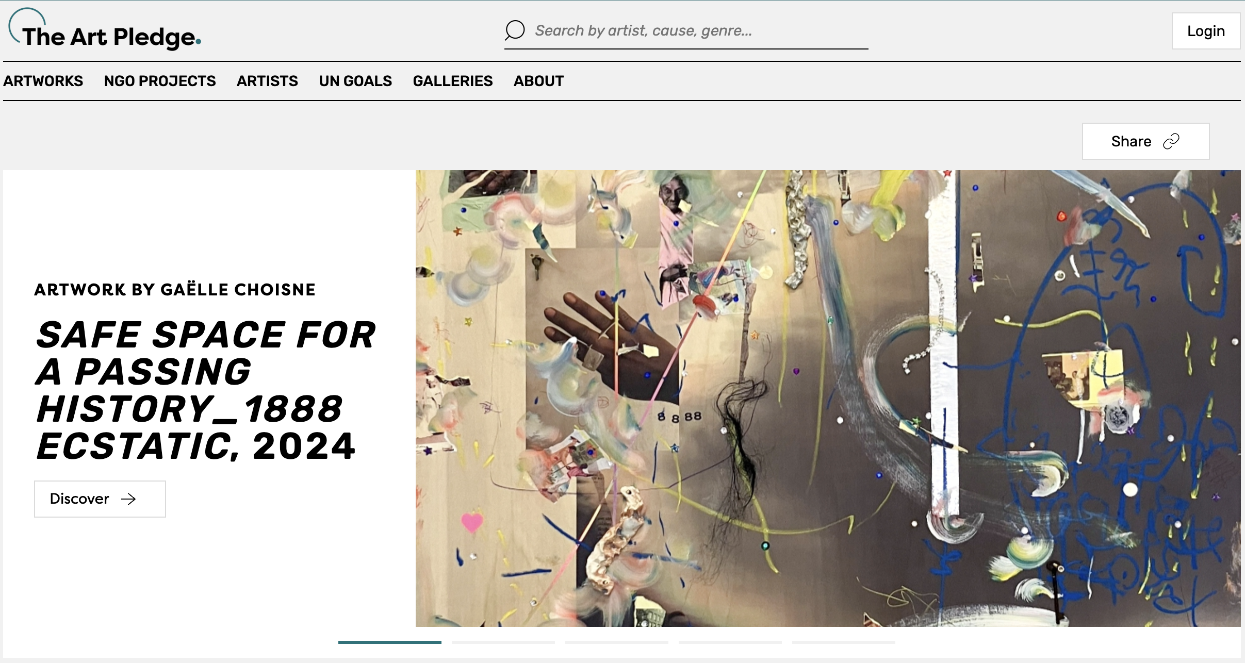Click the search magnifier icon
The image size is (1245, 663).
(515, 30)
